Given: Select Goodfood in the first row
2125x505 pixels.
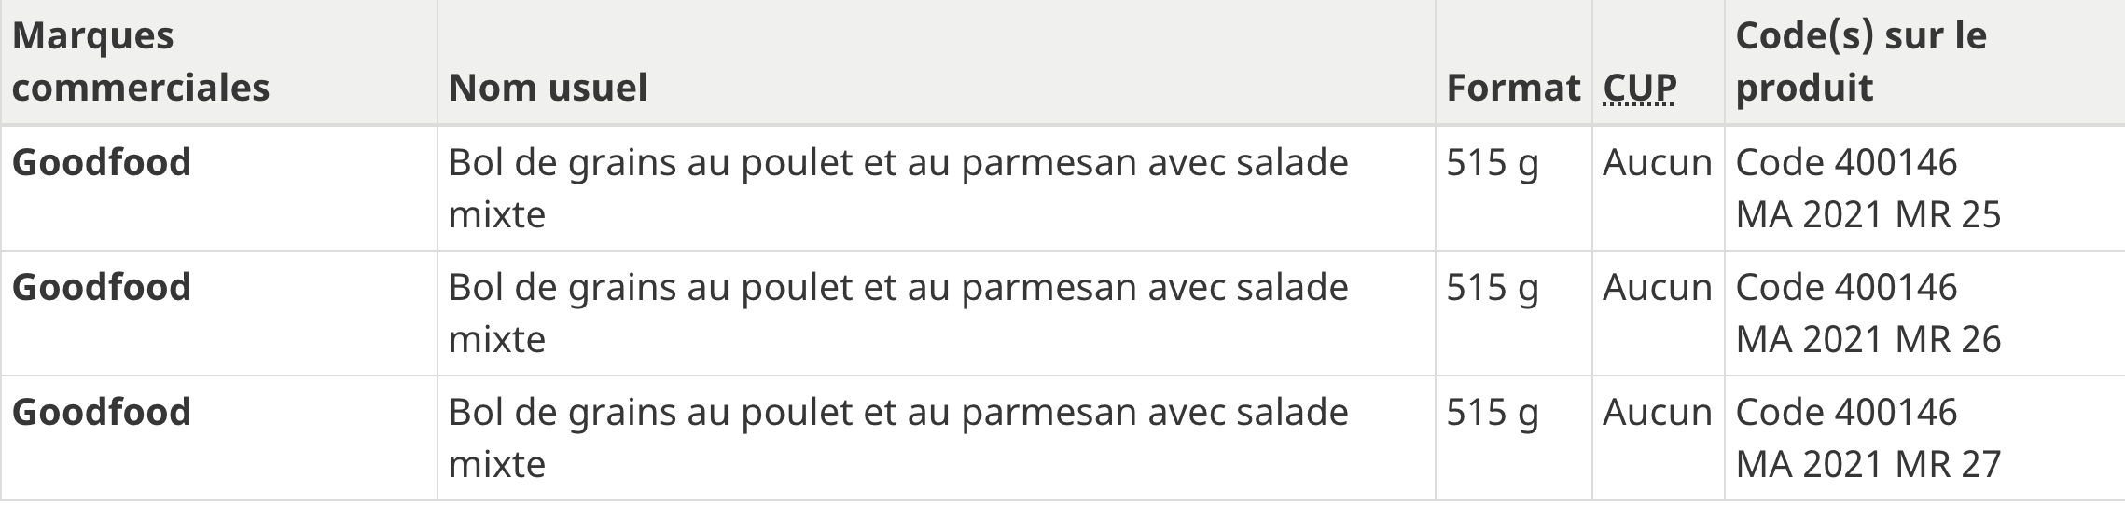Looking at the screenshot, I should (x=102, y=162).
